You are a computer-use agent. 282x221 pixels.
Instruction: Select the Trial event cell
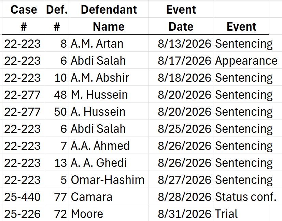pyautogui.click(x=241, y=214)
